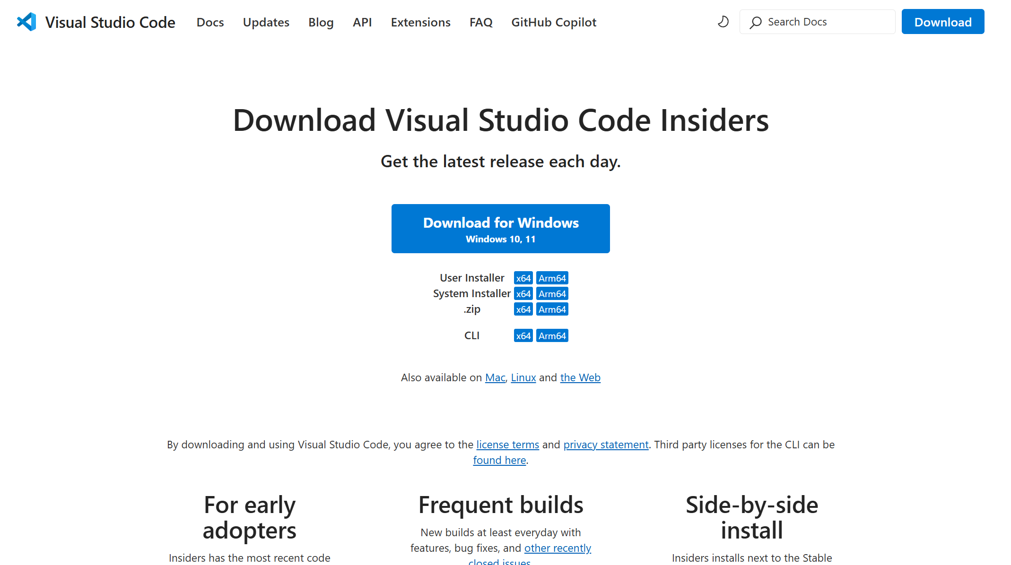The image size is (1011, 565).
Task: Follow the Linux download link
Action: click(523, 377)
